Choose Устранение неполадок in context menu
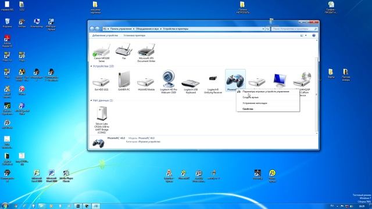372x209 pixels. [x=268, y=103]
